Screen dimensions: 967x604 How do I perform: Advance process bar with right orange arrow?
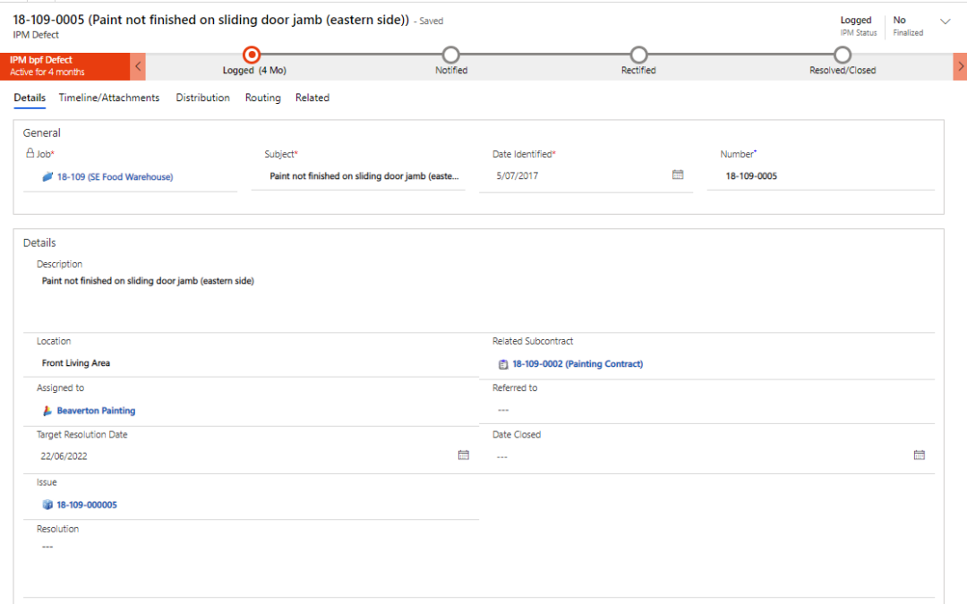pyautogui.click(x=960, y=66)
